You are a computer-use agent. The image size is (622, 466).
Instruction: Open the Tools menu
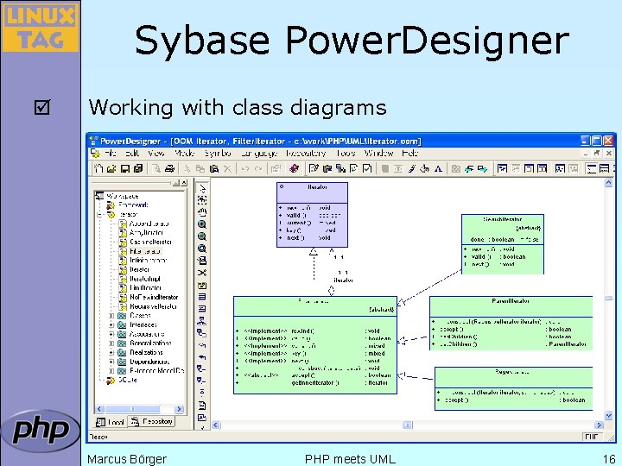coord(346,154)
